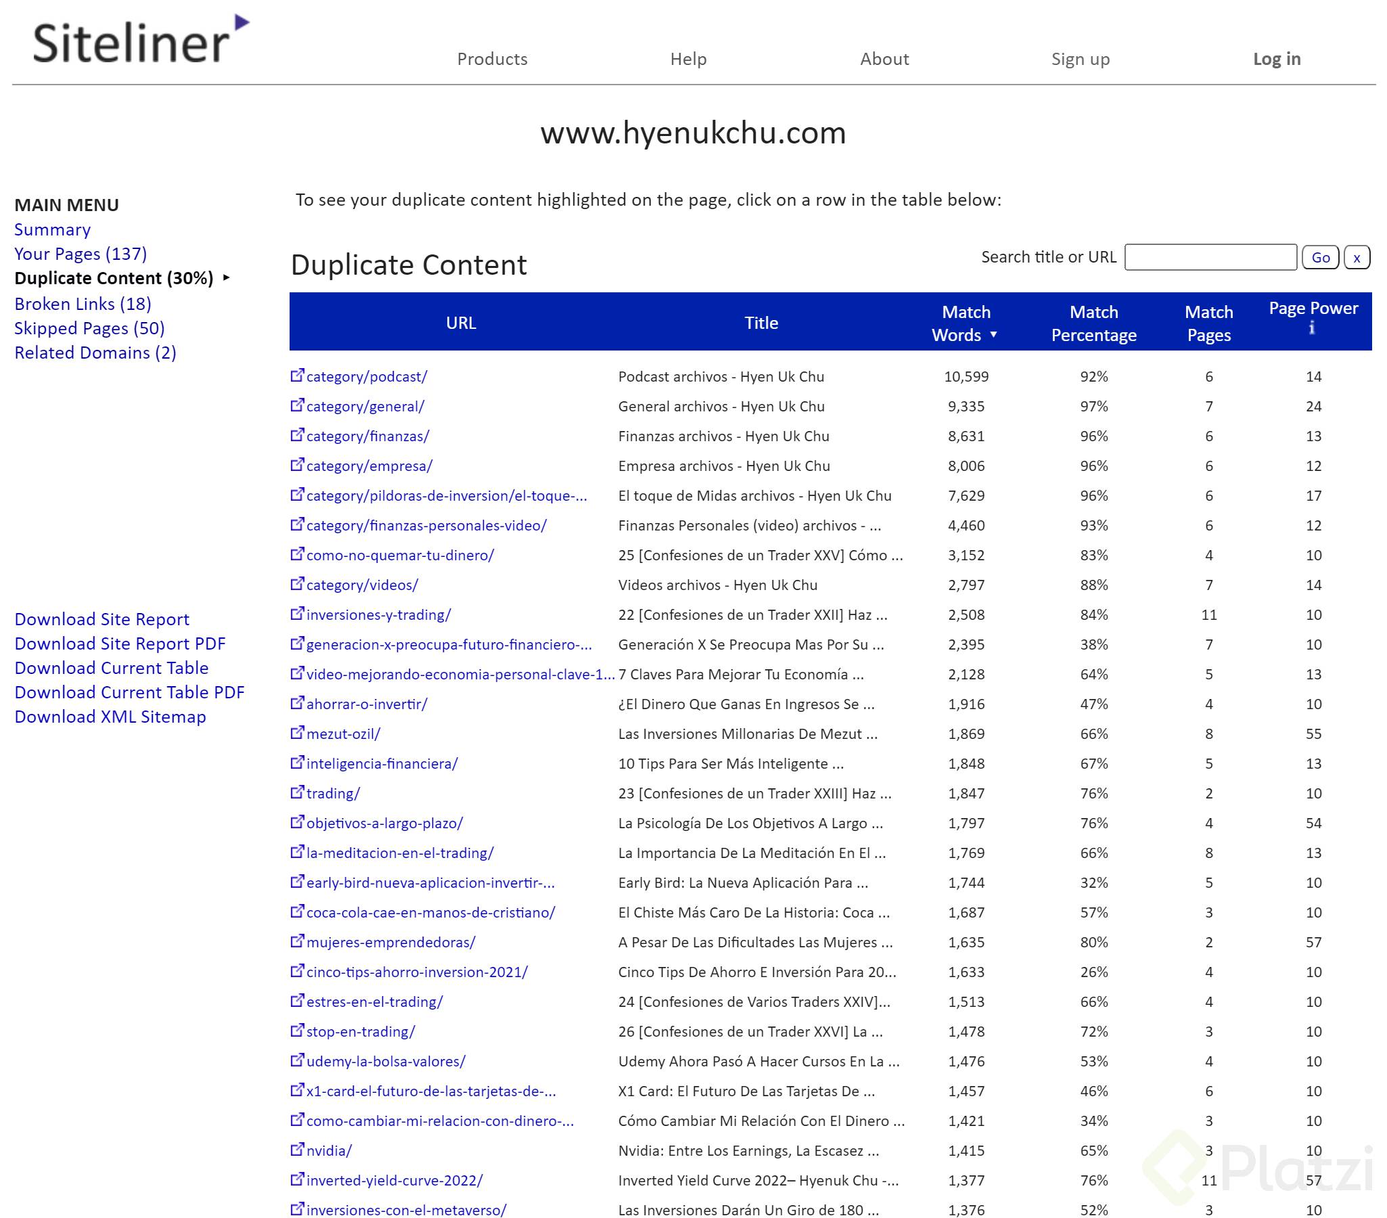This screenshot has height=1218, width=1387.
Task: Click Download Current Table link
Action: tap(111, 668)
